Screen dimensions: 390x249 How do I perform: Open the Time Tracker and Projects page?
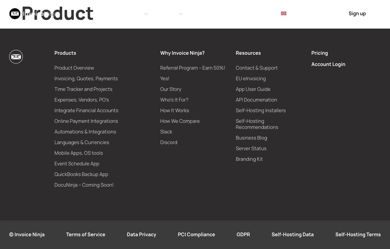83,89
